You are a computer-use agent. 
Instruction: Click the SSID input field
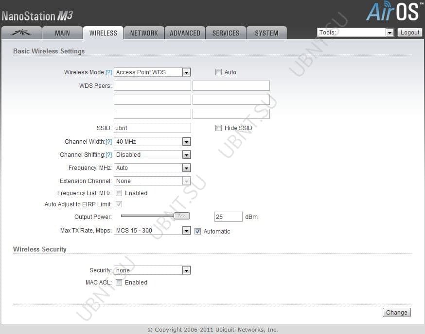(x=152, y=128)
